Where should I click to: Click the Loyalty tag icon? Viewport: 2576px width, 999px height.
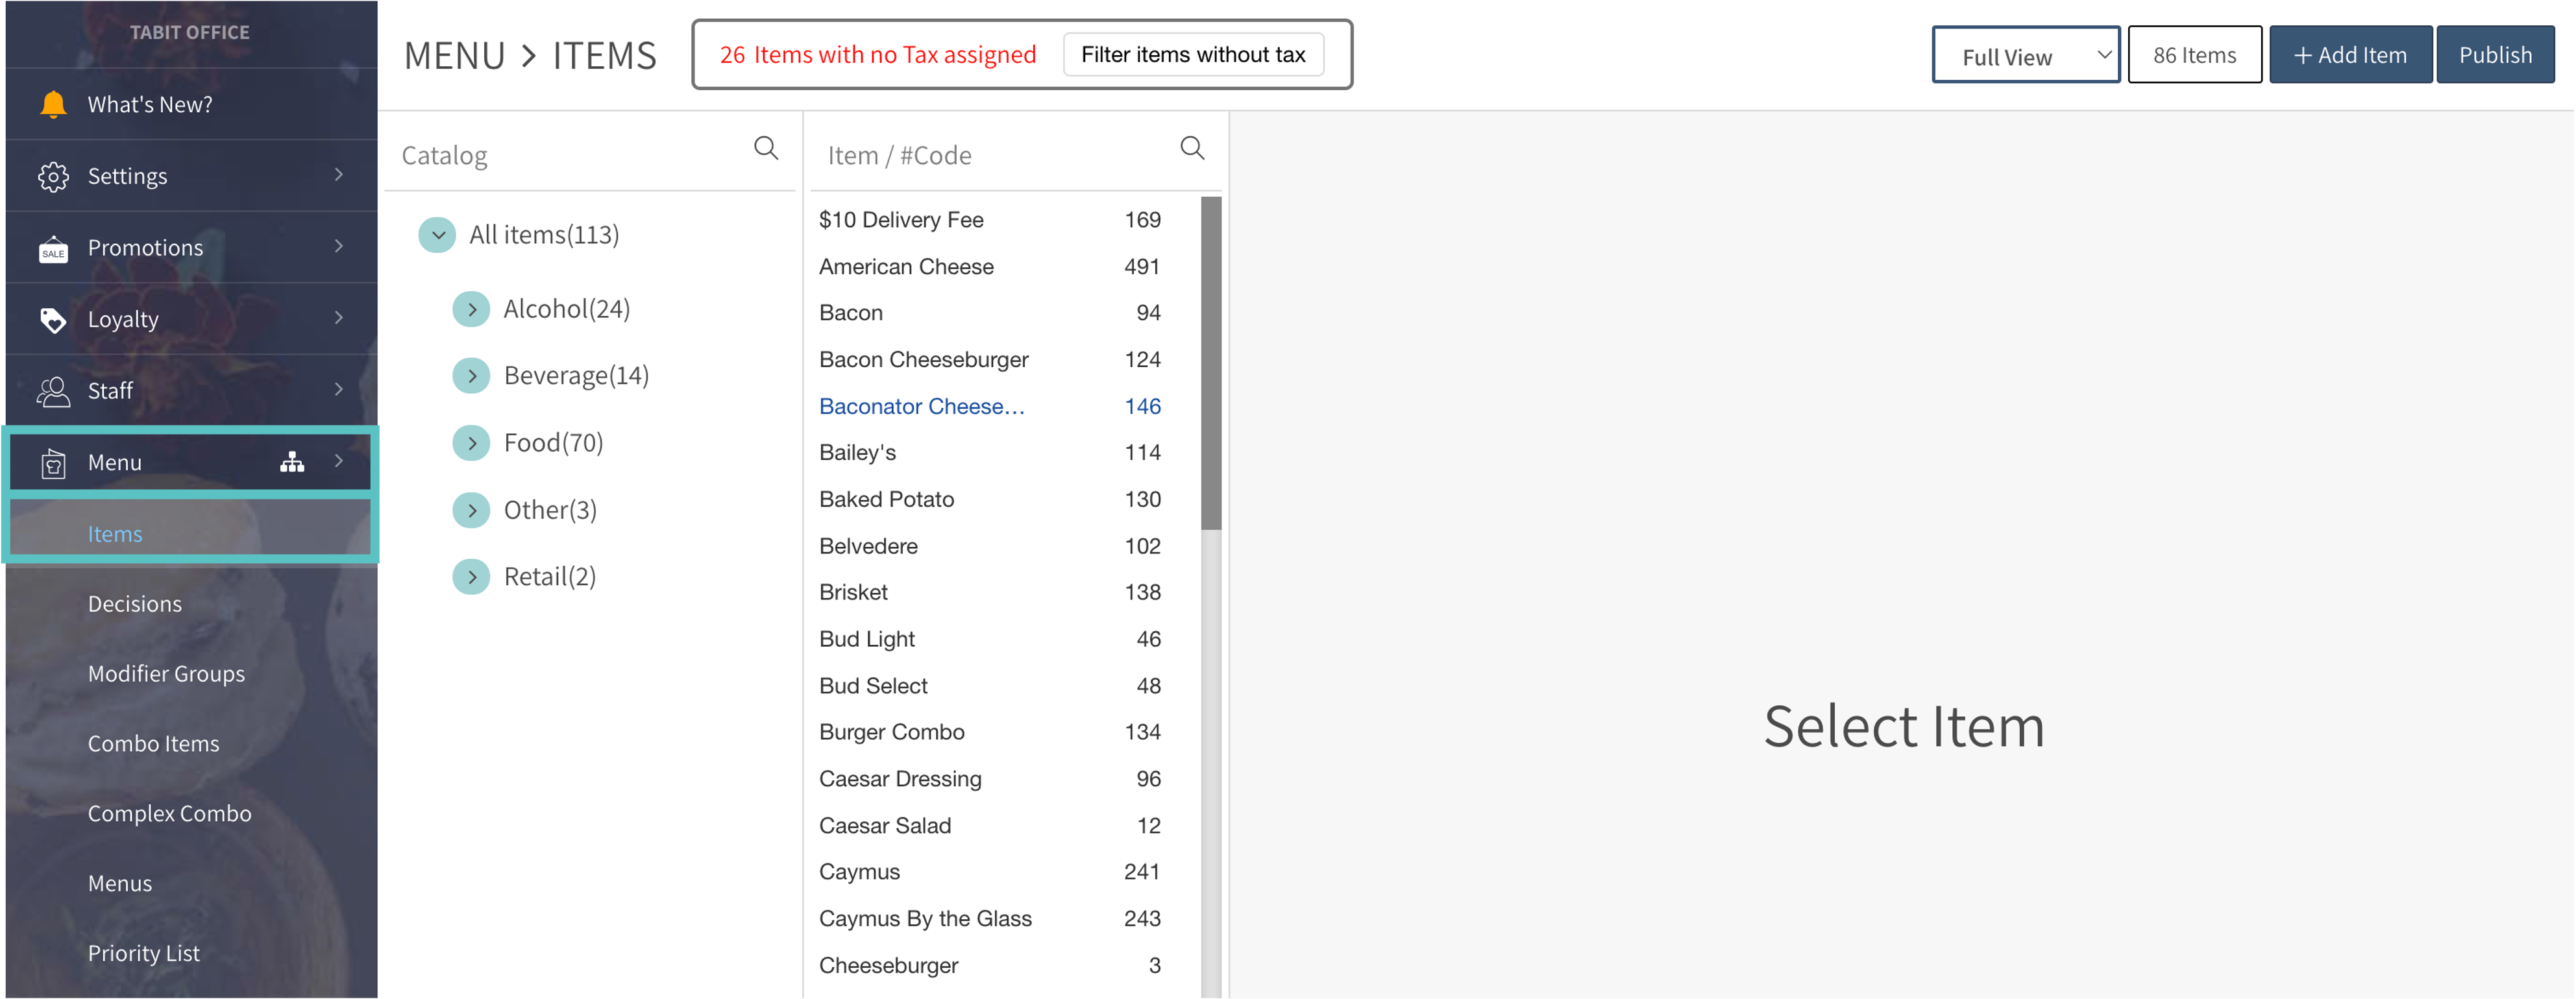click(x=53, y=320)
